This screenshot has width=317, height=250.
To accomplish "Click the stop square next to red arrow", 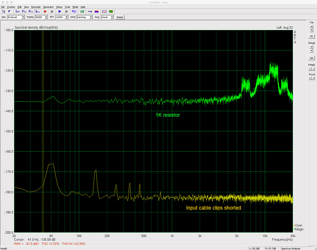I will (52, 12).
